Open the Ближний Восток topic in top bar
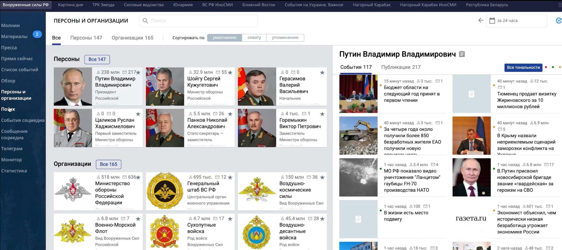The width and height of the screenshot is (562, 250). point(258,5)
